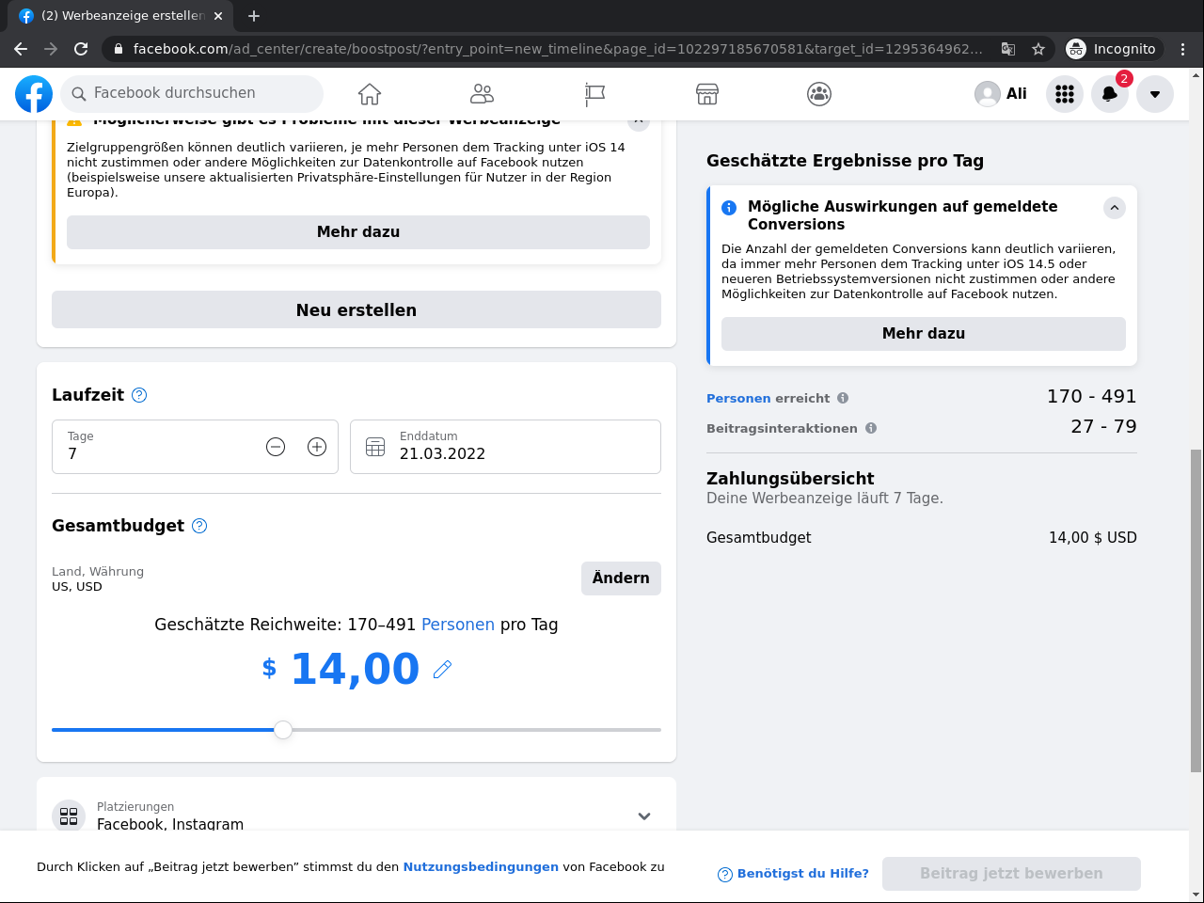
Task: Click the $ 14,00 budget amount
Action: point(341,669)
